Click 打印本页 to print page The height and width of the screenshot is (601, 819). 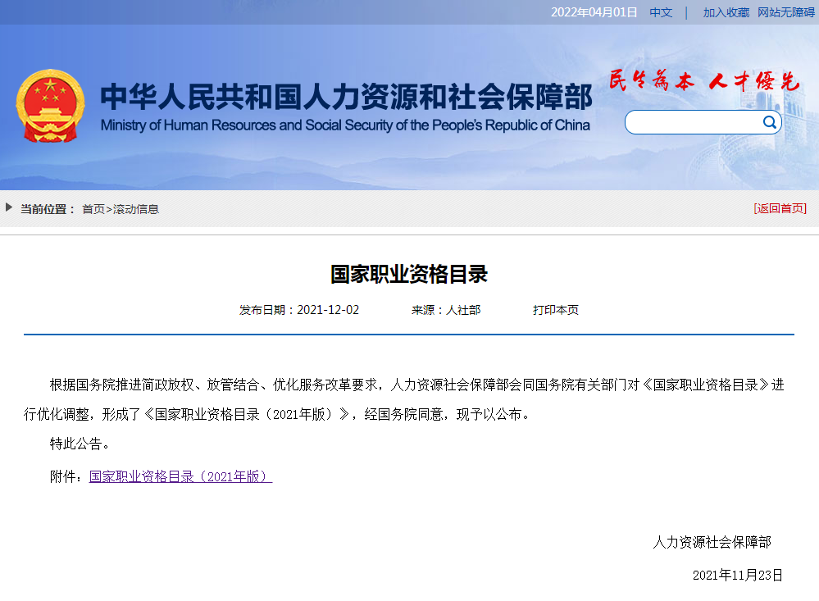[x=556, y=310]
